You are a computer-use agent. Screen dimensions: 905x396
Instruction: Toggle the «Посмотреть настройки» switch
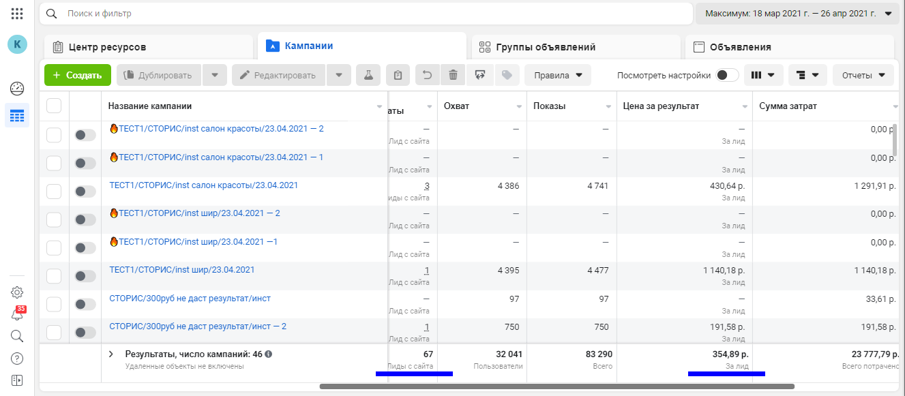pos(727,75)
